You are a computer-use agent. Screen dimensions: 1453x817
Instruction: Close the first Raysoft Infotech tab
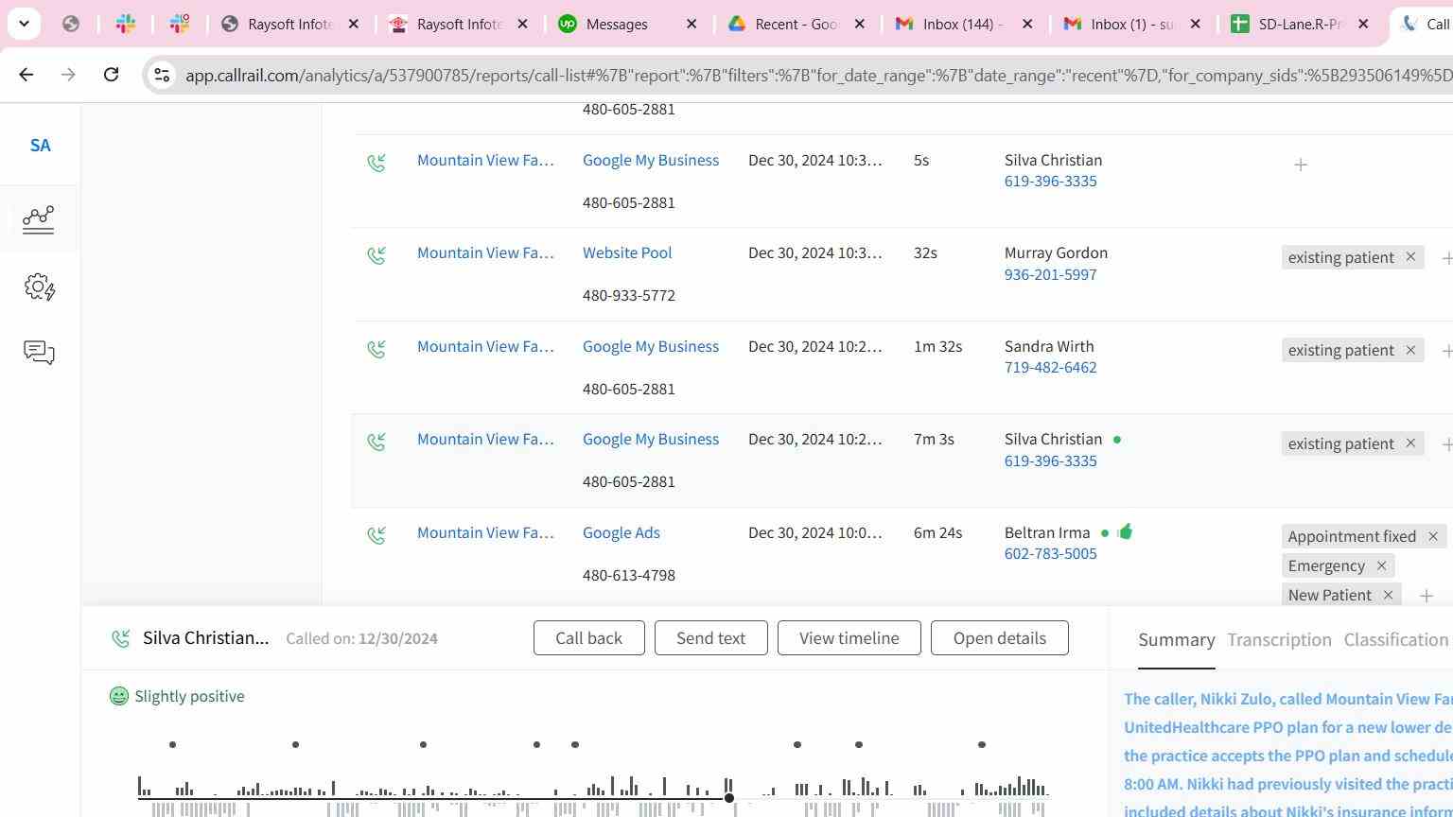click(354, 24)
